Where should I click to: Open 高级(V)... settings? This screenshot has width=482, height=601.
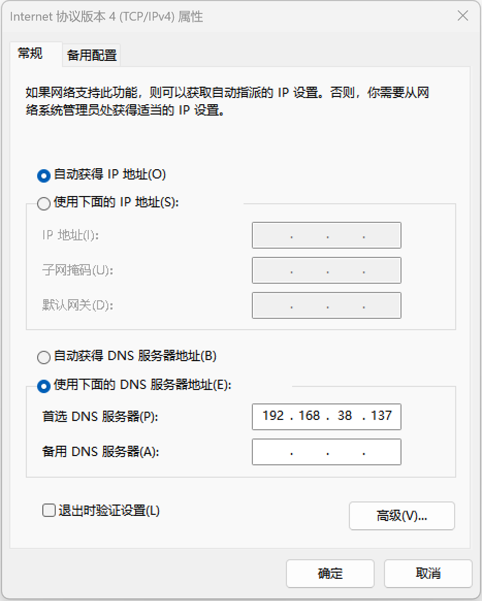[x=402, y=516]
